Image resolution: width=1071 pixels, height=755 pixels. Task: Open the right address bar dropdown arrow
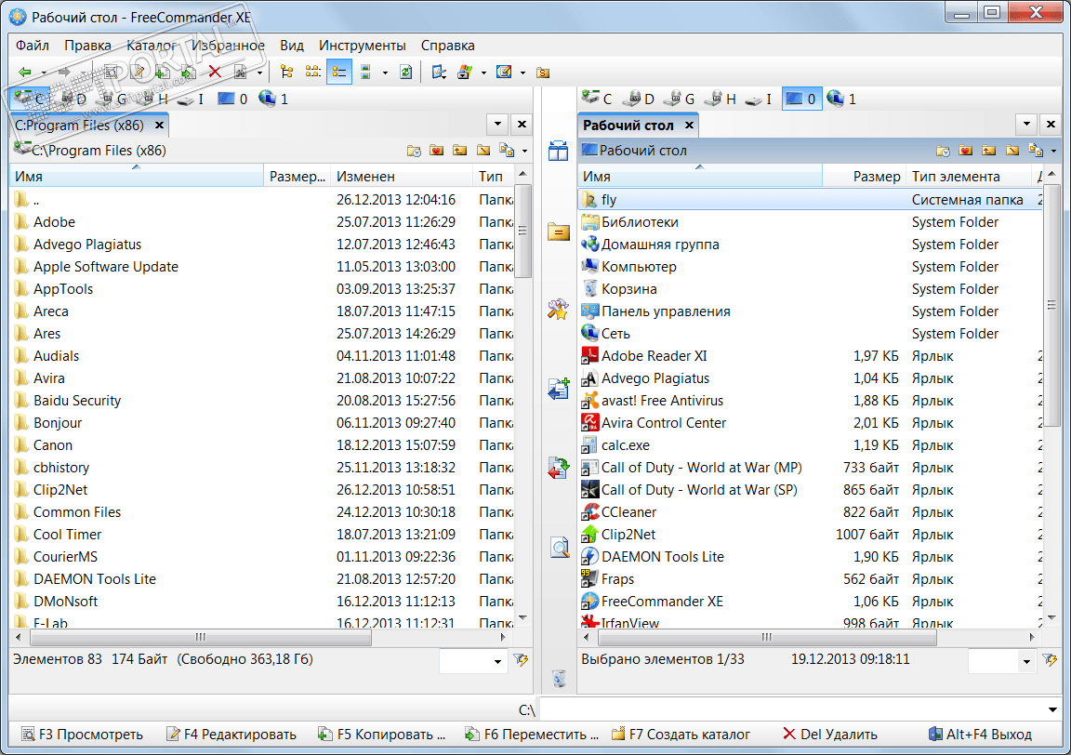coord(1054,151)
